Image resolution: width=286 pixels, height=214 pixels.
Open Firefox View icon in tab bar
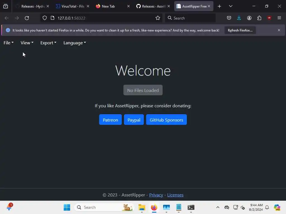(x=6, y=6)
